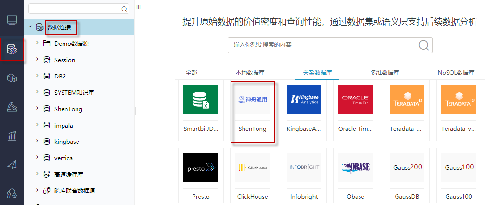488x205 pixels.
Task: Expand the Session tree node
Action: (37, 59)
